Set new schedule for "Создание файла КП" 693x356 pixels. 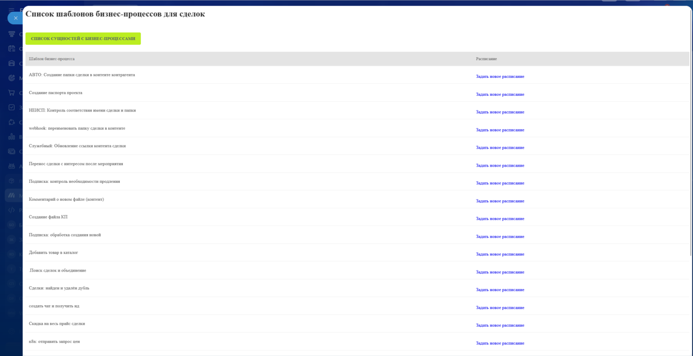(500, 219)
